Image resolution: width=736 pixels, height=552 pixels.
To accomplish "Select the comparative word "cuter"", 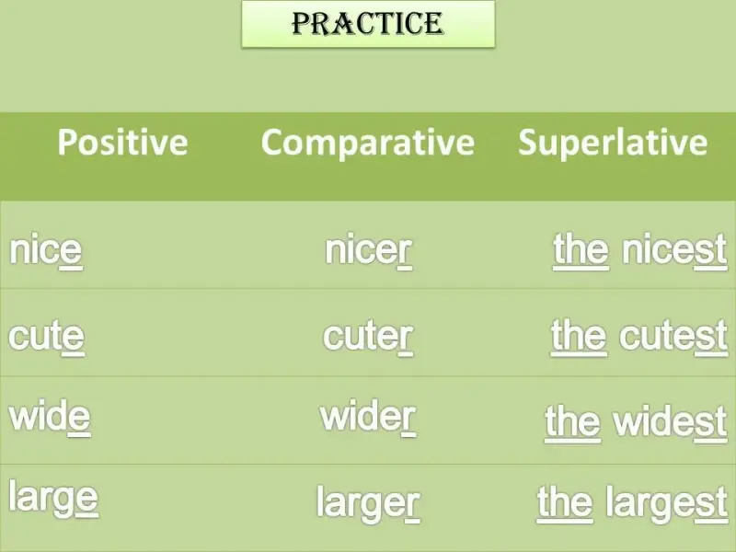I will click(368, 338).
